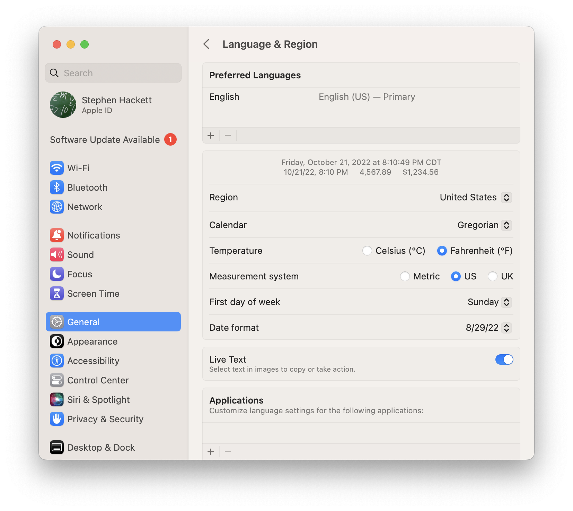Add a preferred language with plus button
This screenshot has height=511, width=573.
pyautogui.click(x=211, y=136)
